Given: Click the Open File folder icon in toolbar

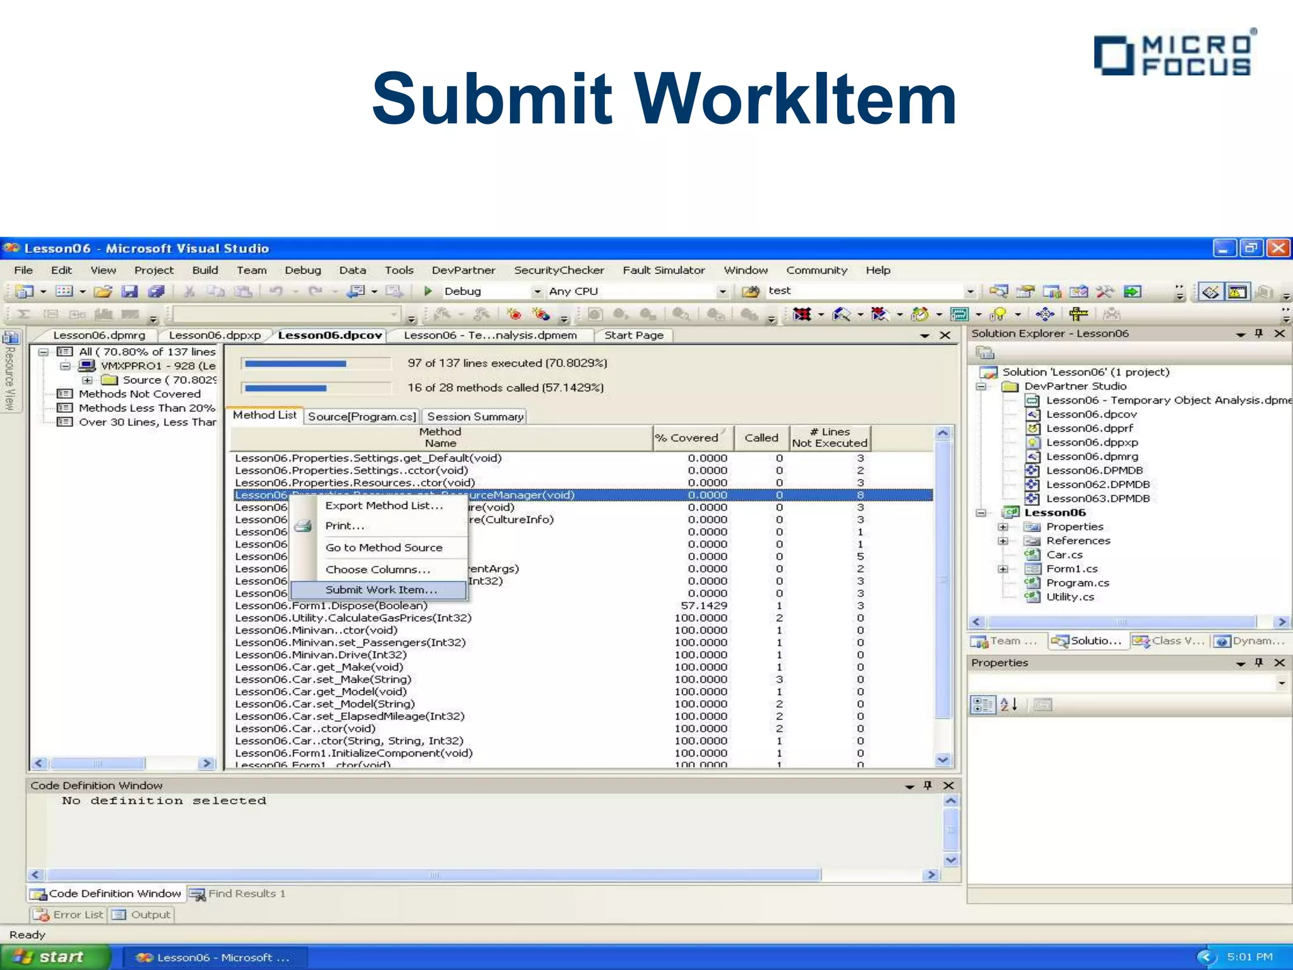Looking at the screenshot, I should pos(103,291).
